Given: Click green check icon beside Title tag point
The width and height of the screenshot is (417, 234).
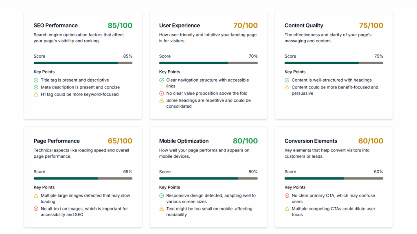Looking at the screenshot, I should pyautogui.click(x=36, y=80).
